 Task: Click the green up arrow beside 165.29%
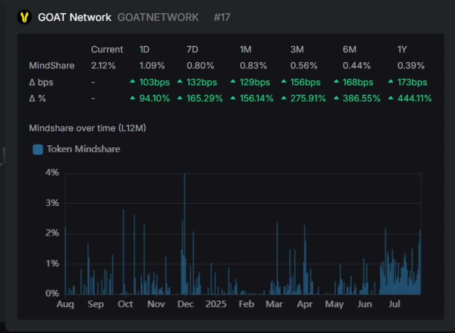(180, 98)
